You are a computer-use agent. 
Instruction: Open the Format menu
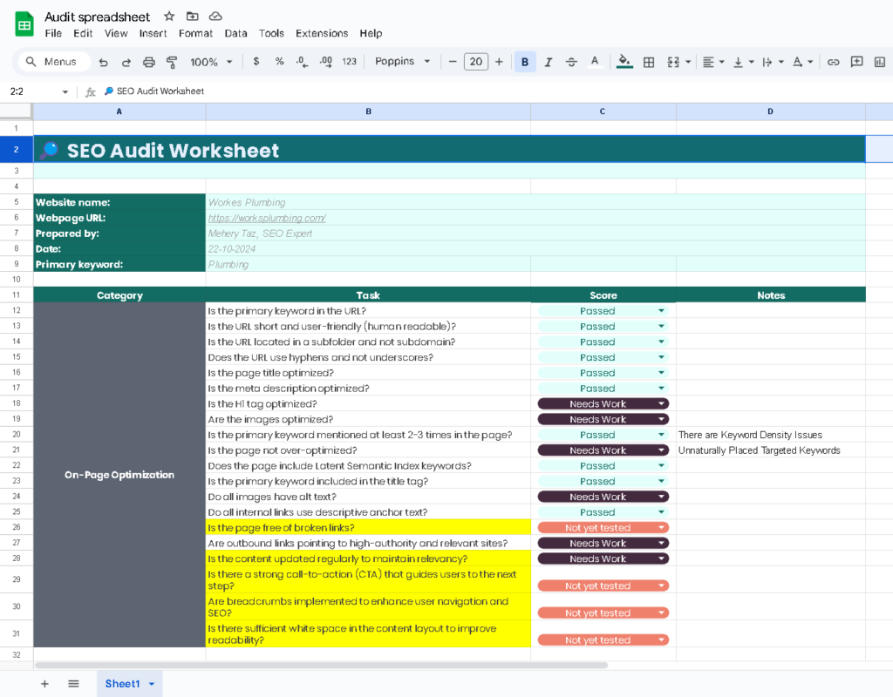195,34
